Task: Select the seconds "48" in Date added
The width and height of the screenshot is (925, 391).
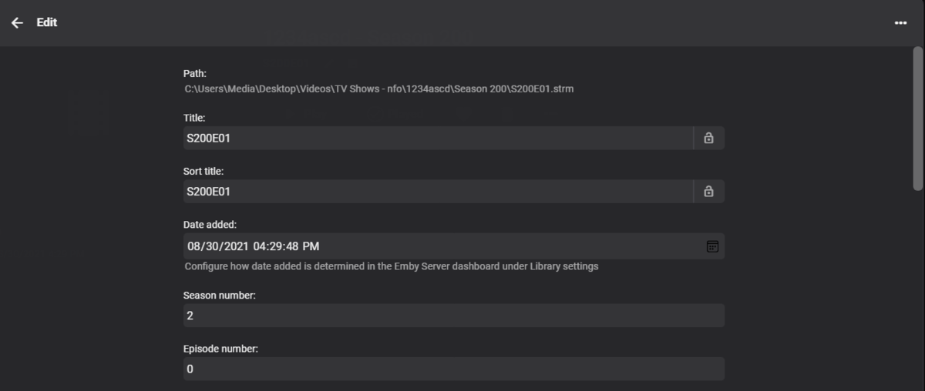Action: (294, 246)
